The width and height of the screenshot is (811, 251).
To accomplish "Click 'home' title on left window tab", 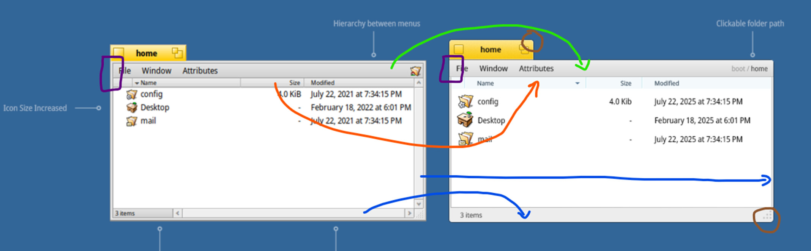I will (x=147, y=53).
